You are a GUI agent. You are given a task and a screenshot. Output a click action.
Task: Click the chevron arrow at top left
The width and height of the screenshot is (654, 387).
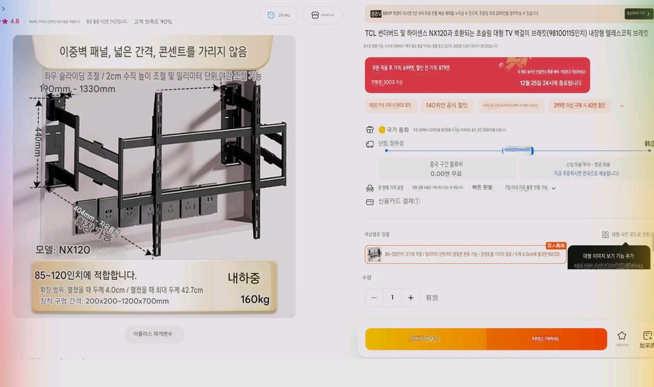pos(4,8)
